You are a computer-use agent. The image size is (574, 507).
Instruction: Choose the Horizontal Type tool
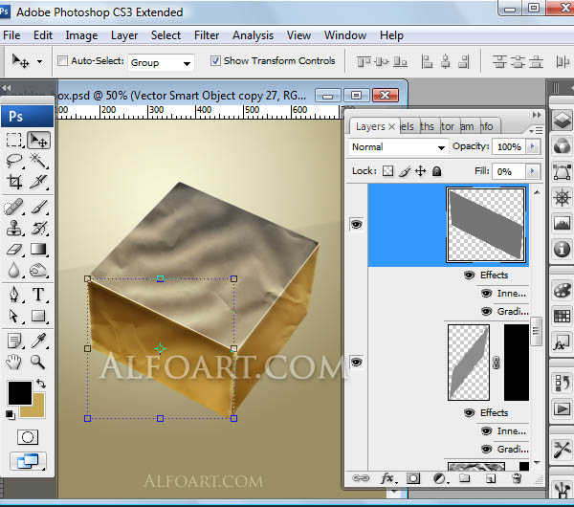click(38, 295)
